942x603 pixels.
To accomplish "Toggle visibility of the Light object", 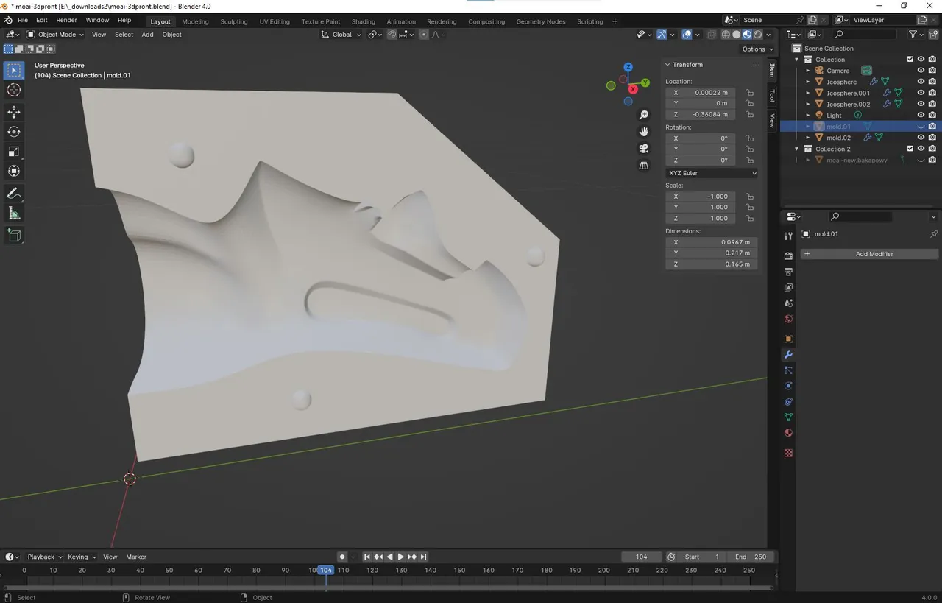I will [921, 115].
